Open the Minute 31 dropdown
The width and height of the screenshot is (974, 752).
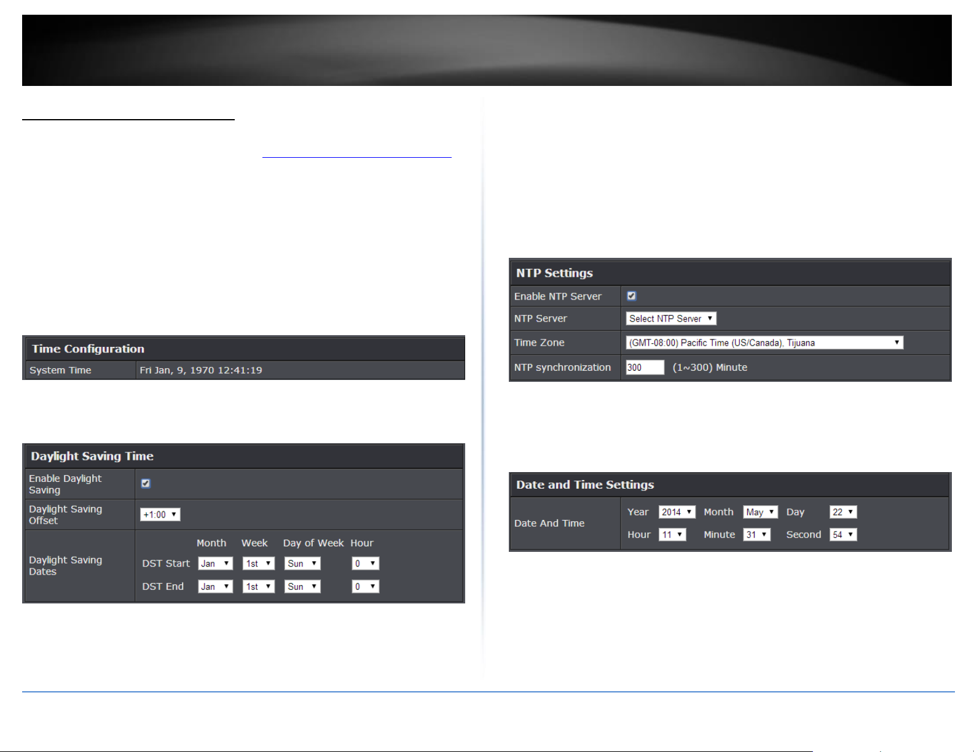pos(757,535)
